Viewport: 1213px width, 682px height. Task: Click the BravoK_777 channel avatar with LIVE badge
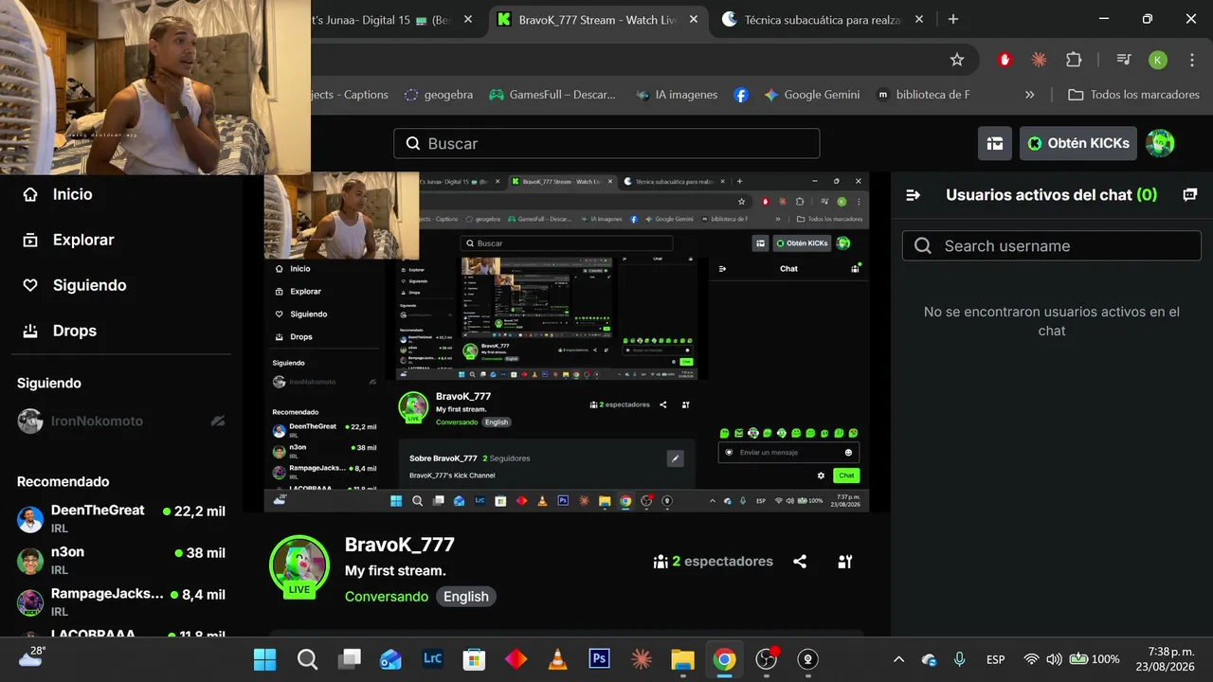tap(299, 565)
